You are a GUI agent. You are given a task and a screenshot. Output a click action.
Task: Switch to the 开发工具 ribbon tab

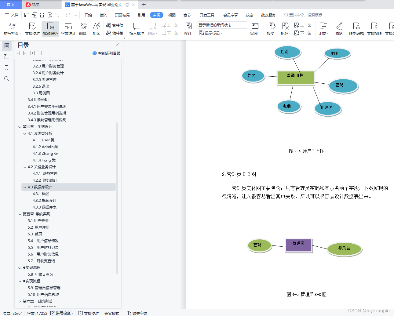click(x=207, y=15)
